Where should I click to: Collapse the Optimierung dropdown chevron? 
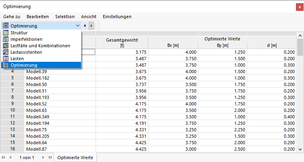(x=78, y=25)
